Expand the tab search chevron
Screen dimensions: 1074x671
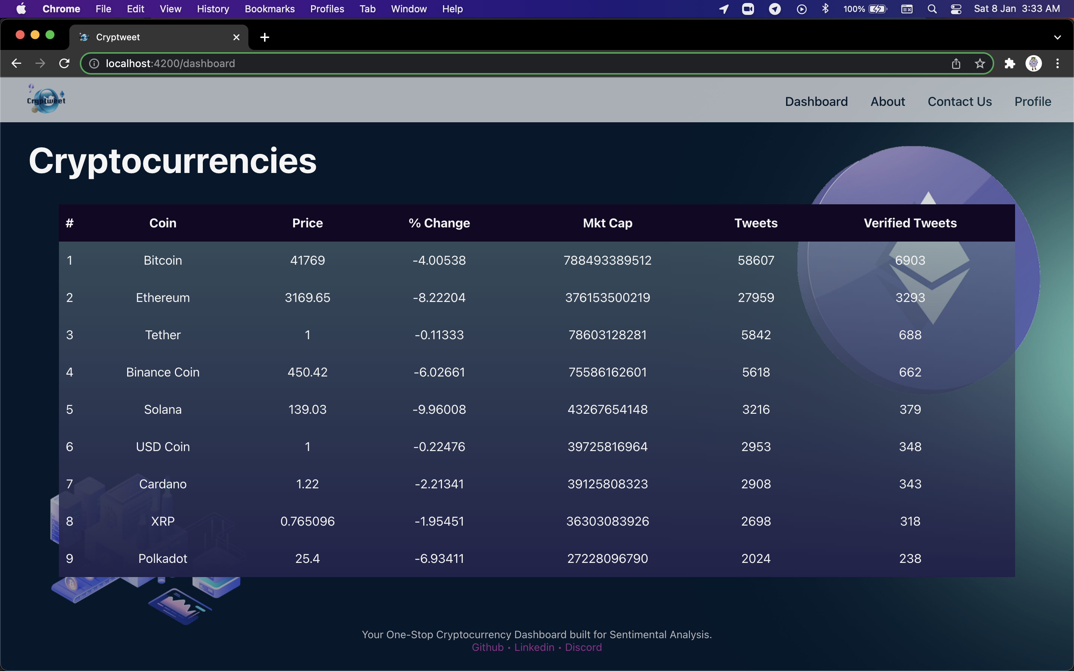tap(1057, 37)
